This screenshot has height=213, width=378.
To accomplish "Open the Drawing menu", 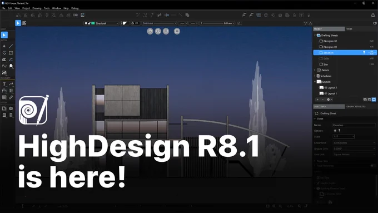I will pyautogui.click(x=37, y=8).
